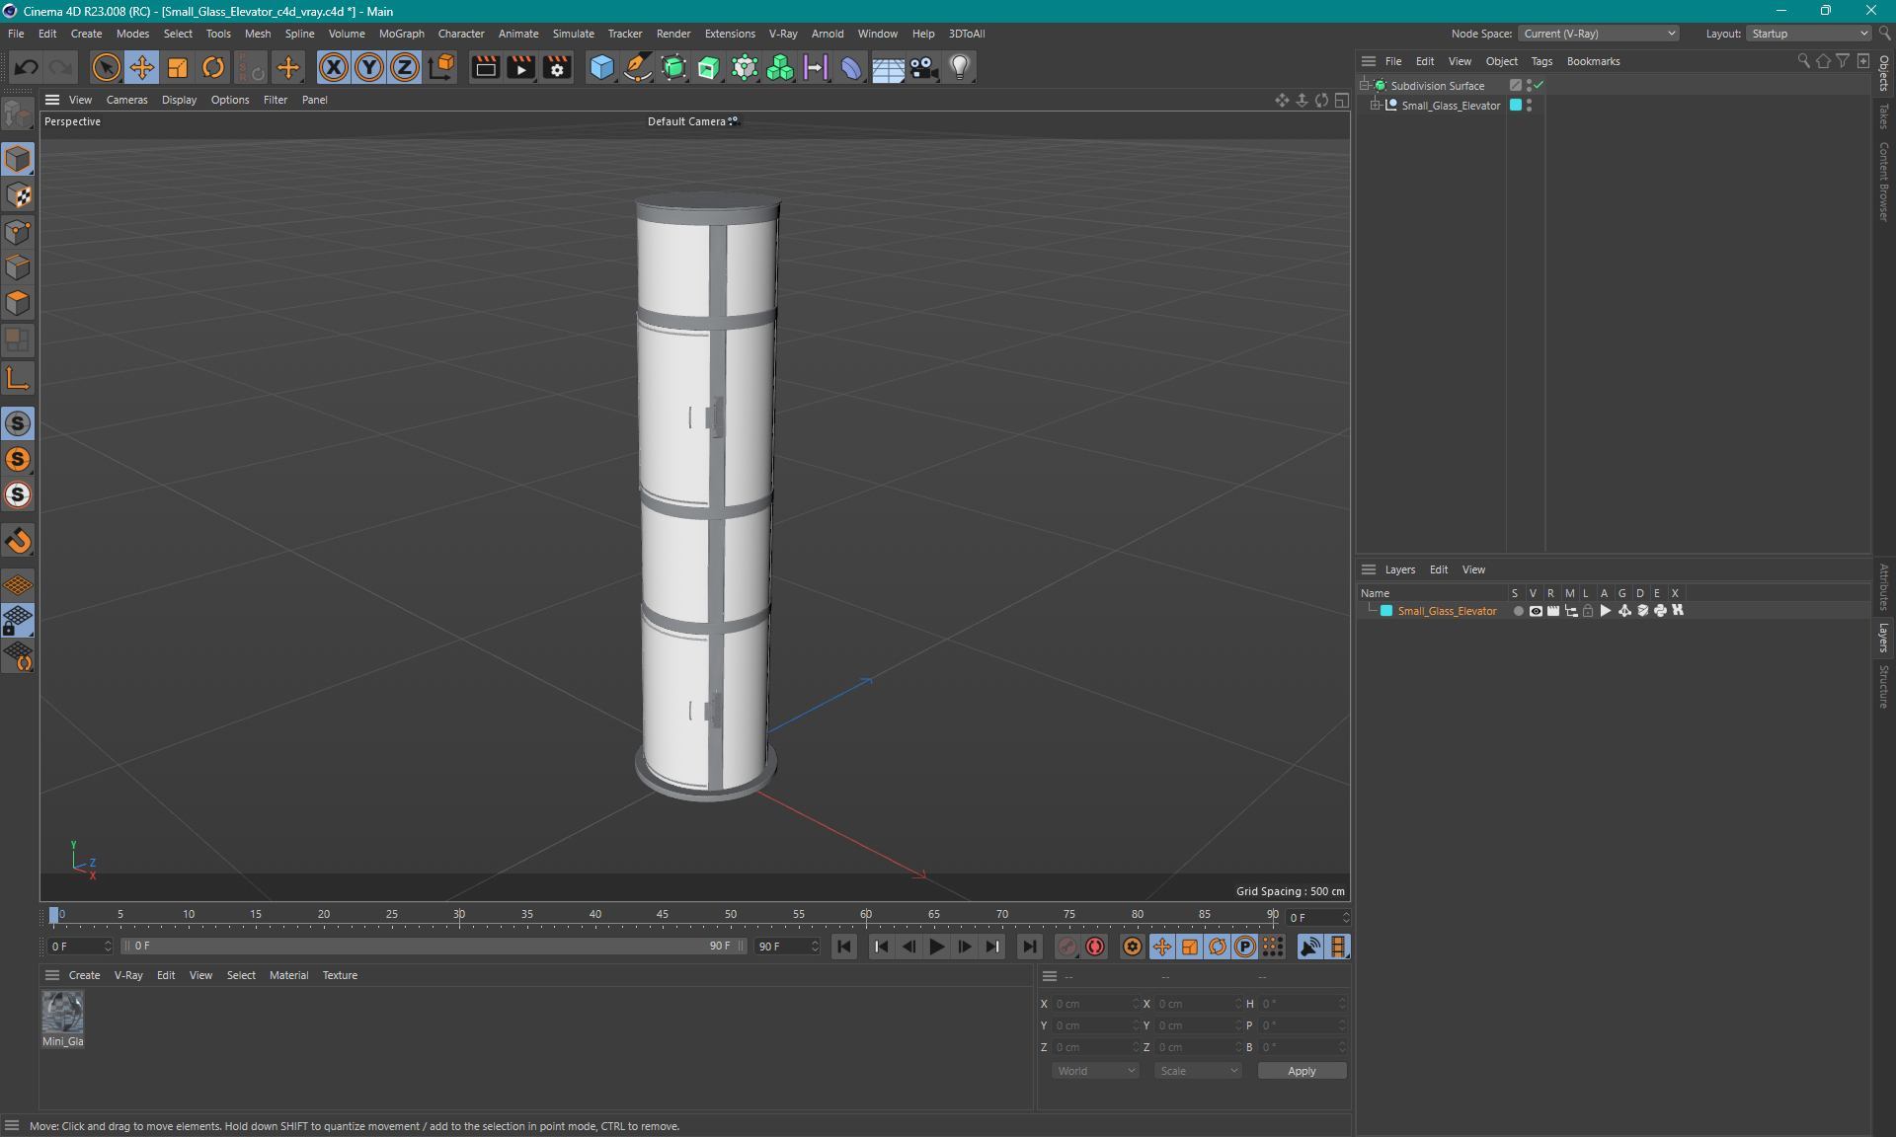The width and height of the screenshot is (1896, 1137).
Task: Switch to Model mode icon
Action: click(x=18, y=159)
